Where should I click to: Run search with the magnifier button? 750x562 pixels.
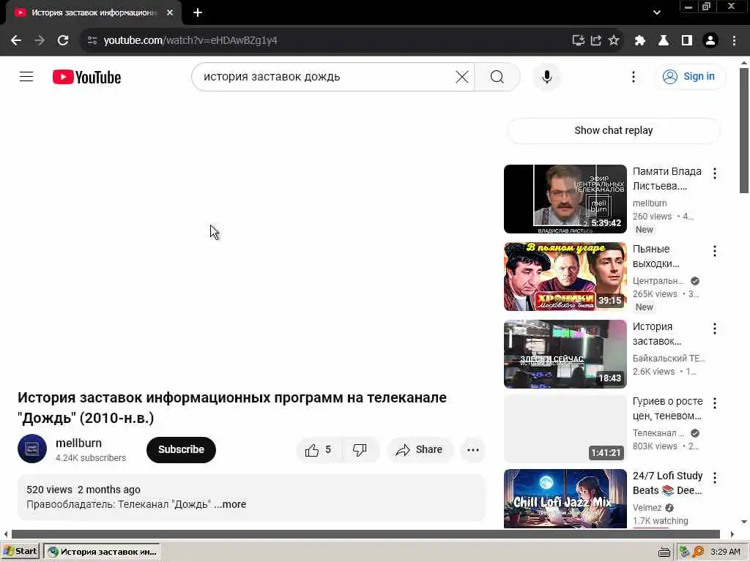(497, 76)
